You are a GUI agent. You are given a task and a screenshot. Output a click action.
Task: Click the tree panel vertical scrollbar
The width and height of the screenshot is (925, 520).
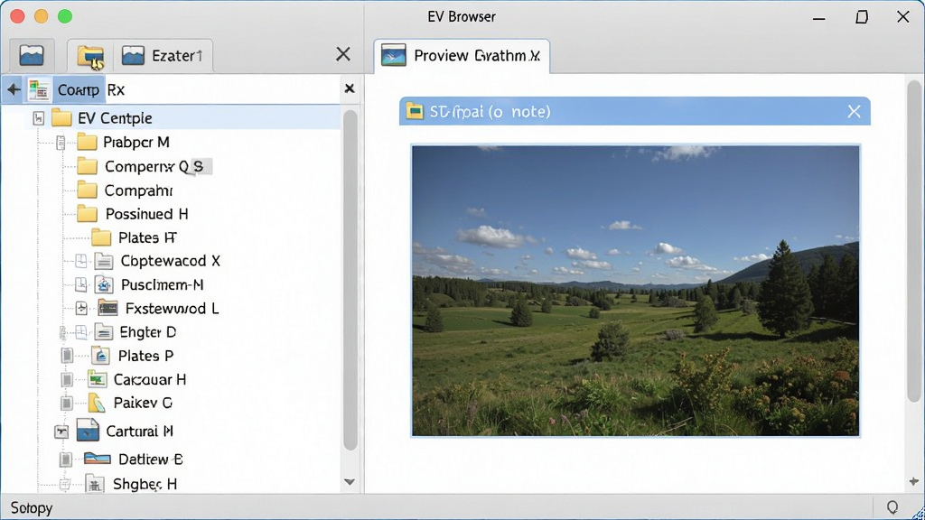(350, 280)
